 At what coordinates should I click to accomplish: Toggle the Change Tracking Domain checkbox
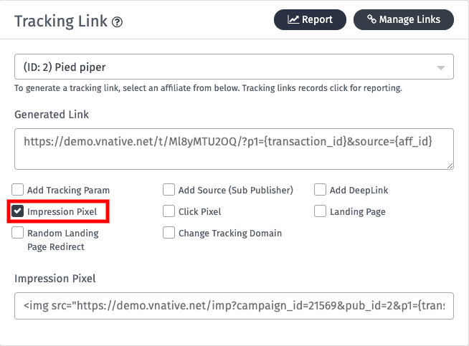(x=169, y=233)
